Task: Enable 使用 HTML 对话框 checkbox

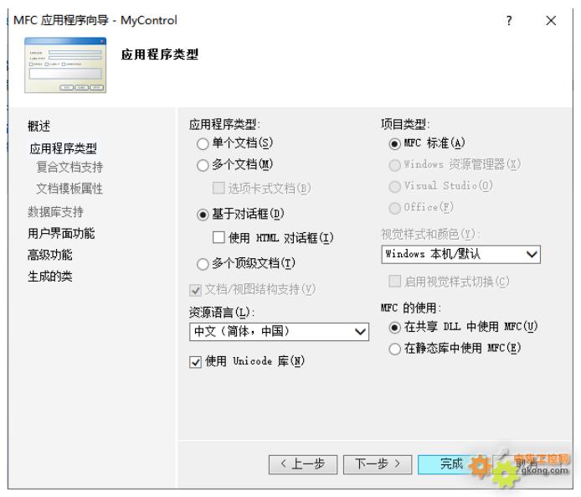Action: click(219, 238)
